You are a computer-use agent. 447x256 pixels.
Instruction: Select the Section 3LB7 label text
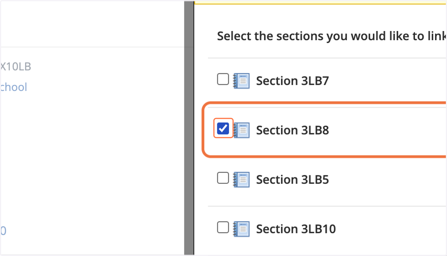(x=292, y=81)
